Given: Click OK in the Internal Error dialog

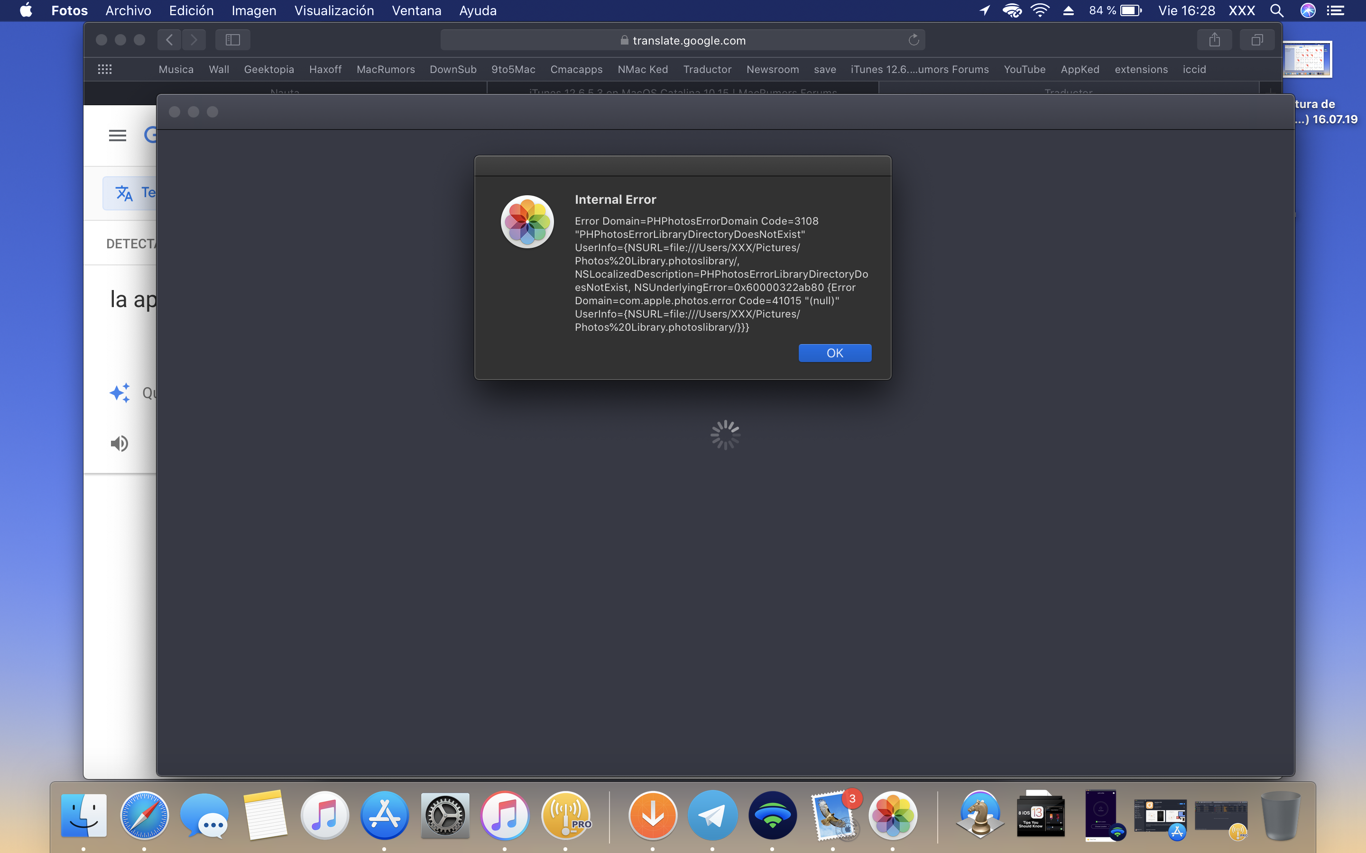Looking at the screenshot, I should (x=834, y=353).
